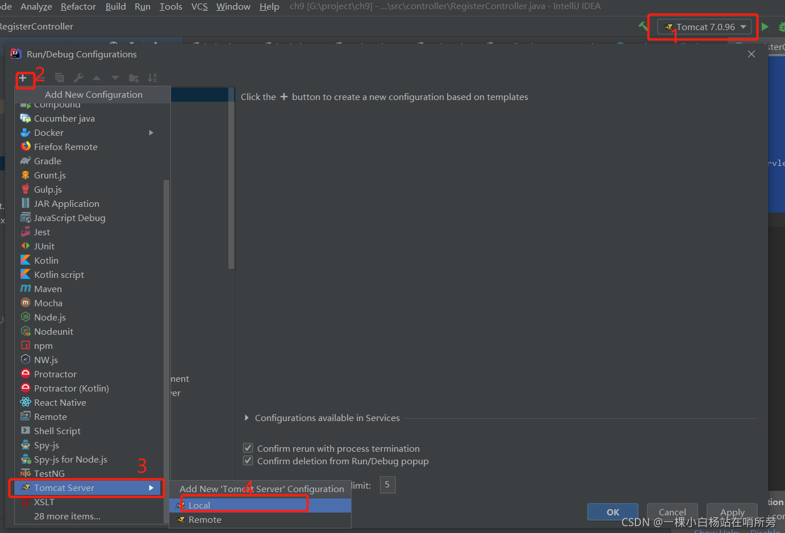
Task: Click the move configuration up arrow icon
Action: [x=97, y=78]
